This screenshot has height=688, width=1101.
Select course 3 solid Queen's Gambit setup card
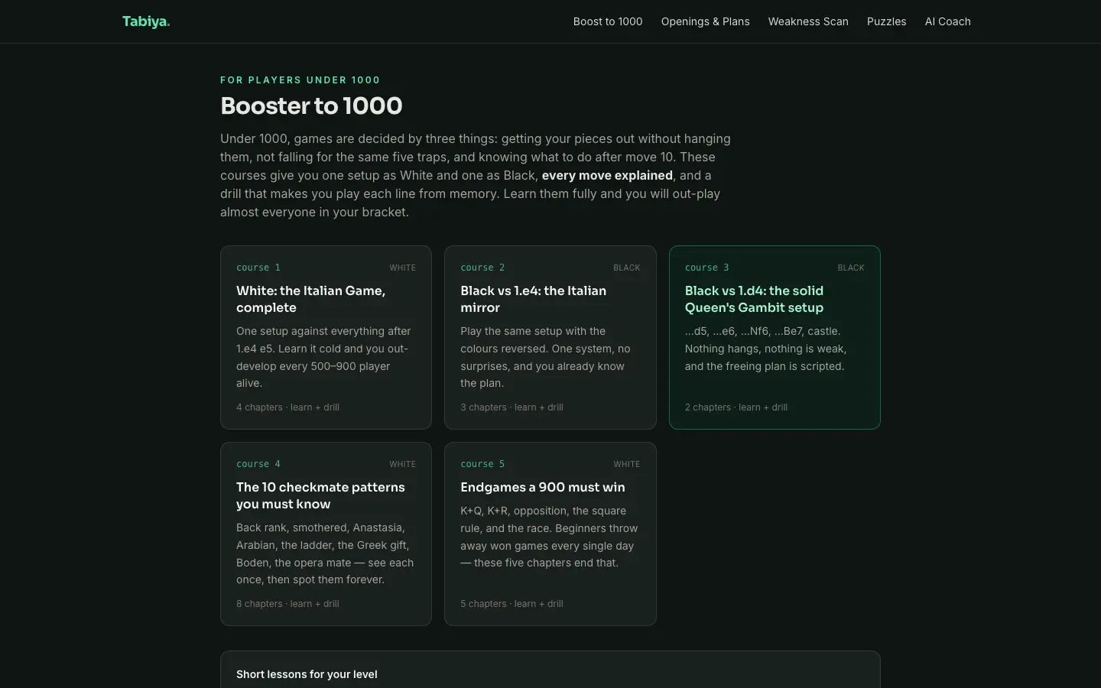775,337
